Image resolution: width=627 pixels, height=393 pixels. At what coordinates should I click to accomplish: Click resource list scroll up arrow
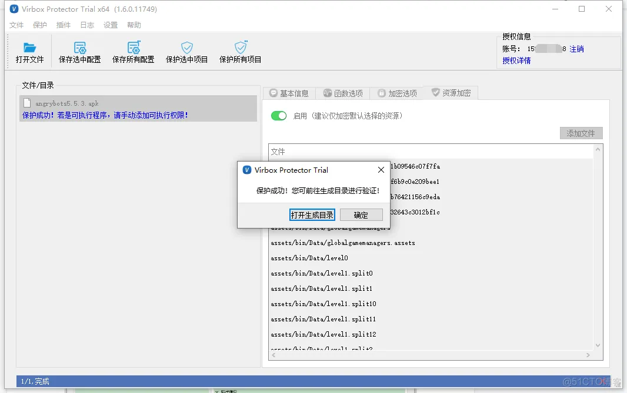pos(598,149)
